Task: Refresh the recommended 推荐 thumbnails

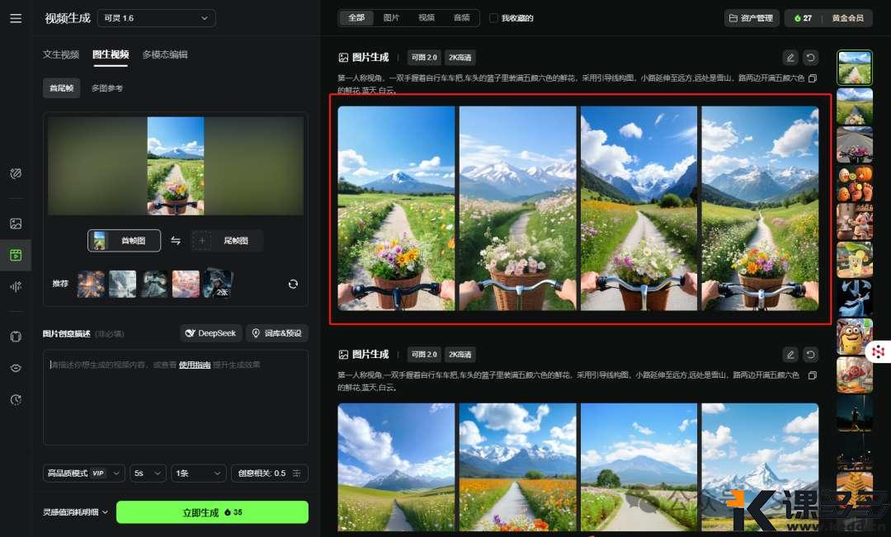Action: point(293,284)
